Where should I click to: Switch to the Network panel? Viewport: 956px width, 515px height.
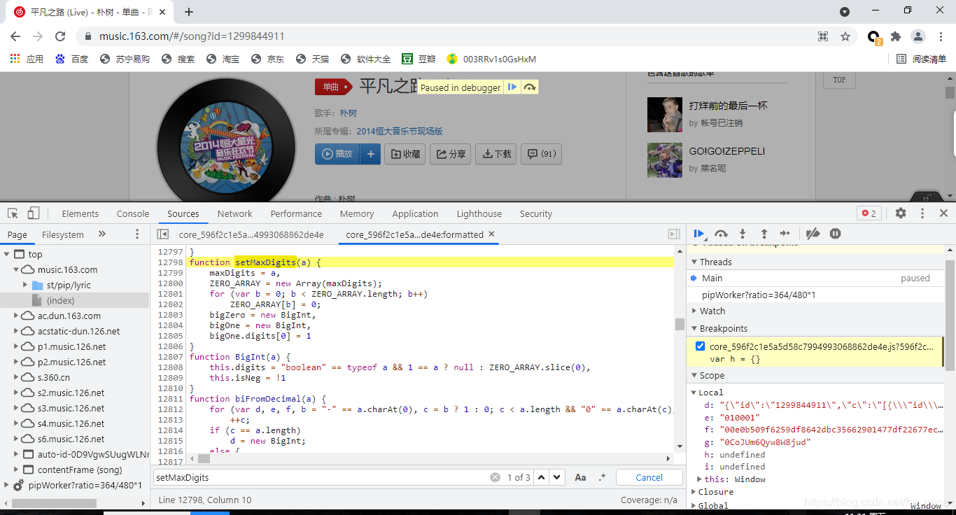(234, 213)
